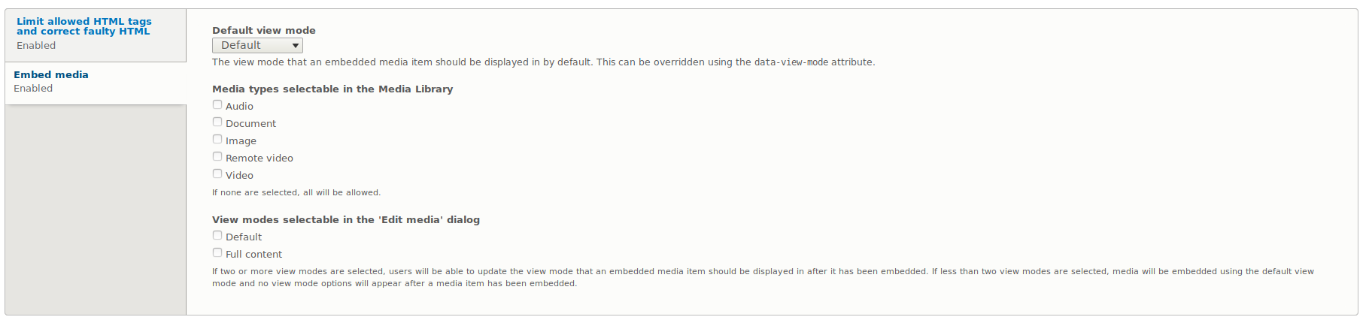The width and height of the screenshot is (1369, 320).
Task: Tick the Full content checkbox
Action: coord(217,253)
